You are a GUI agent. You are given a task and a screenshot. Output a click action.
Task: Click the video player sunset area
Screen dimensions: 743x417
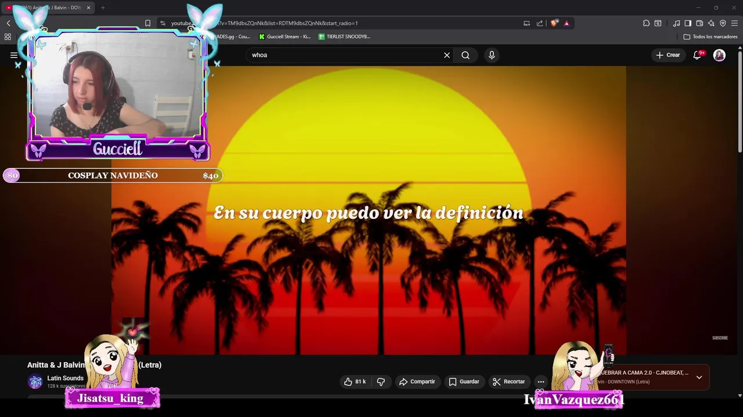(369, 210)
